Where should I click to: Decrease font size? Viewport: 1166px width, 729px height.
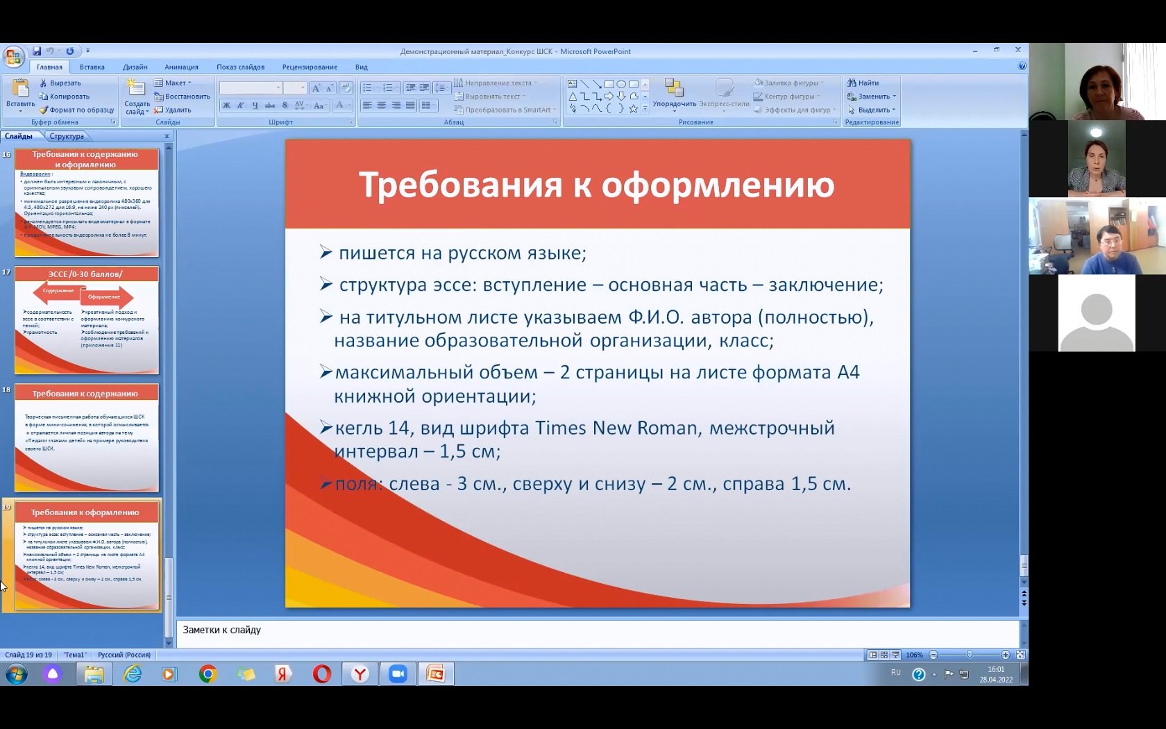[x=330, y=87]
